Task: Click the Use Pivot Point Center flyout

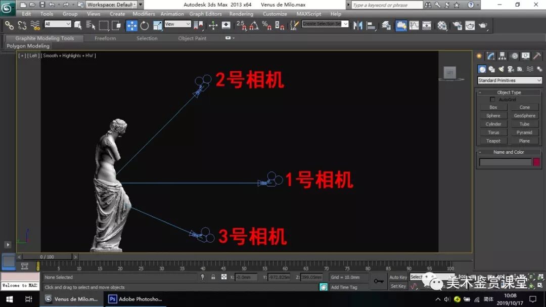Action: pos(198,25)
